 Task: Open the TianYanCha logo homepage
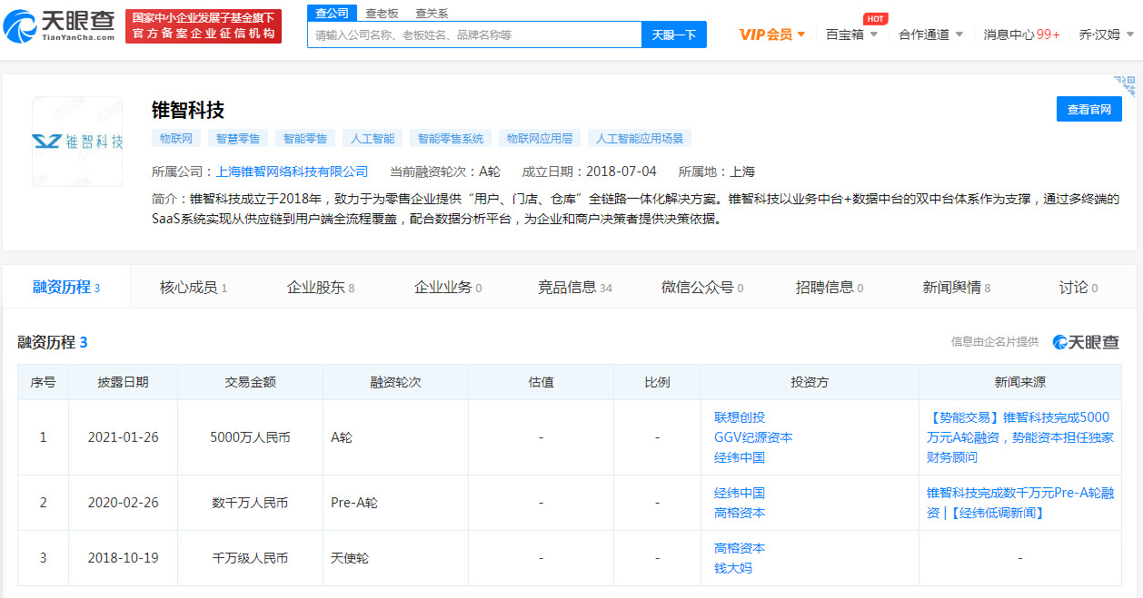click(x=60, y=25)
